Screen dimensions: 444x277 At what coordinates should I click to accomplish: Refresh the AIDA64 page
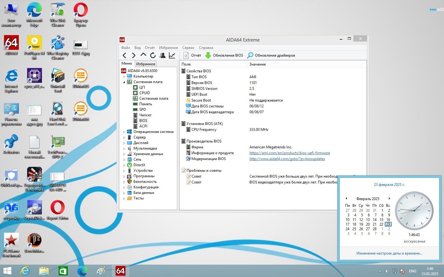tap(153, 55)
